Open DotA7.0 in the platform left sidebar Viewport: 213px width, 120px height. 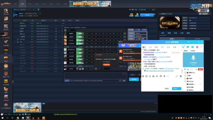tap(6, 19)
